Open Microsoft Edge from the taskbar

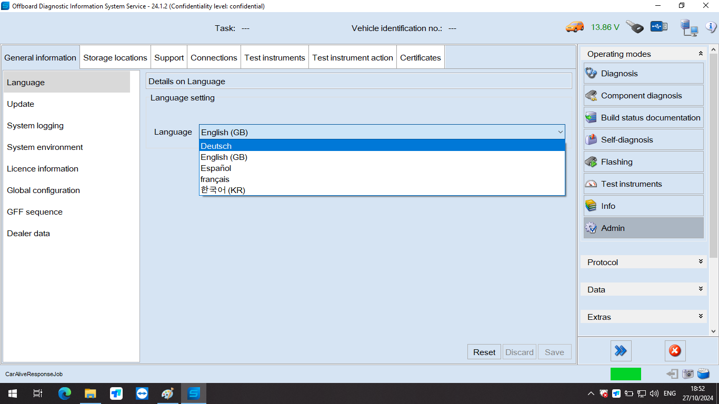click(65, 393)
